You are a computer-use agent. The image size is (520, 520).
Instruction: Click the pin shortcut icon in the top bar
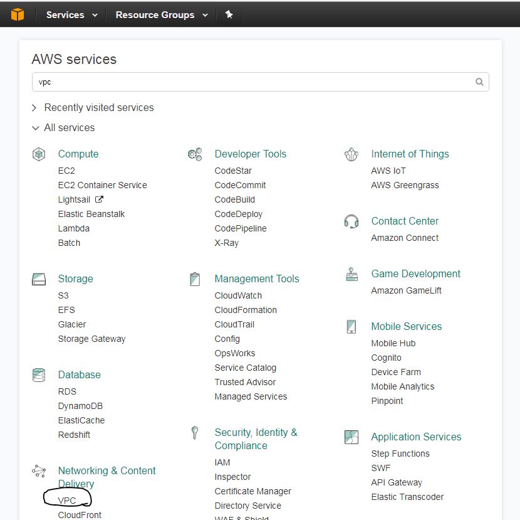[x=229, y=14]
